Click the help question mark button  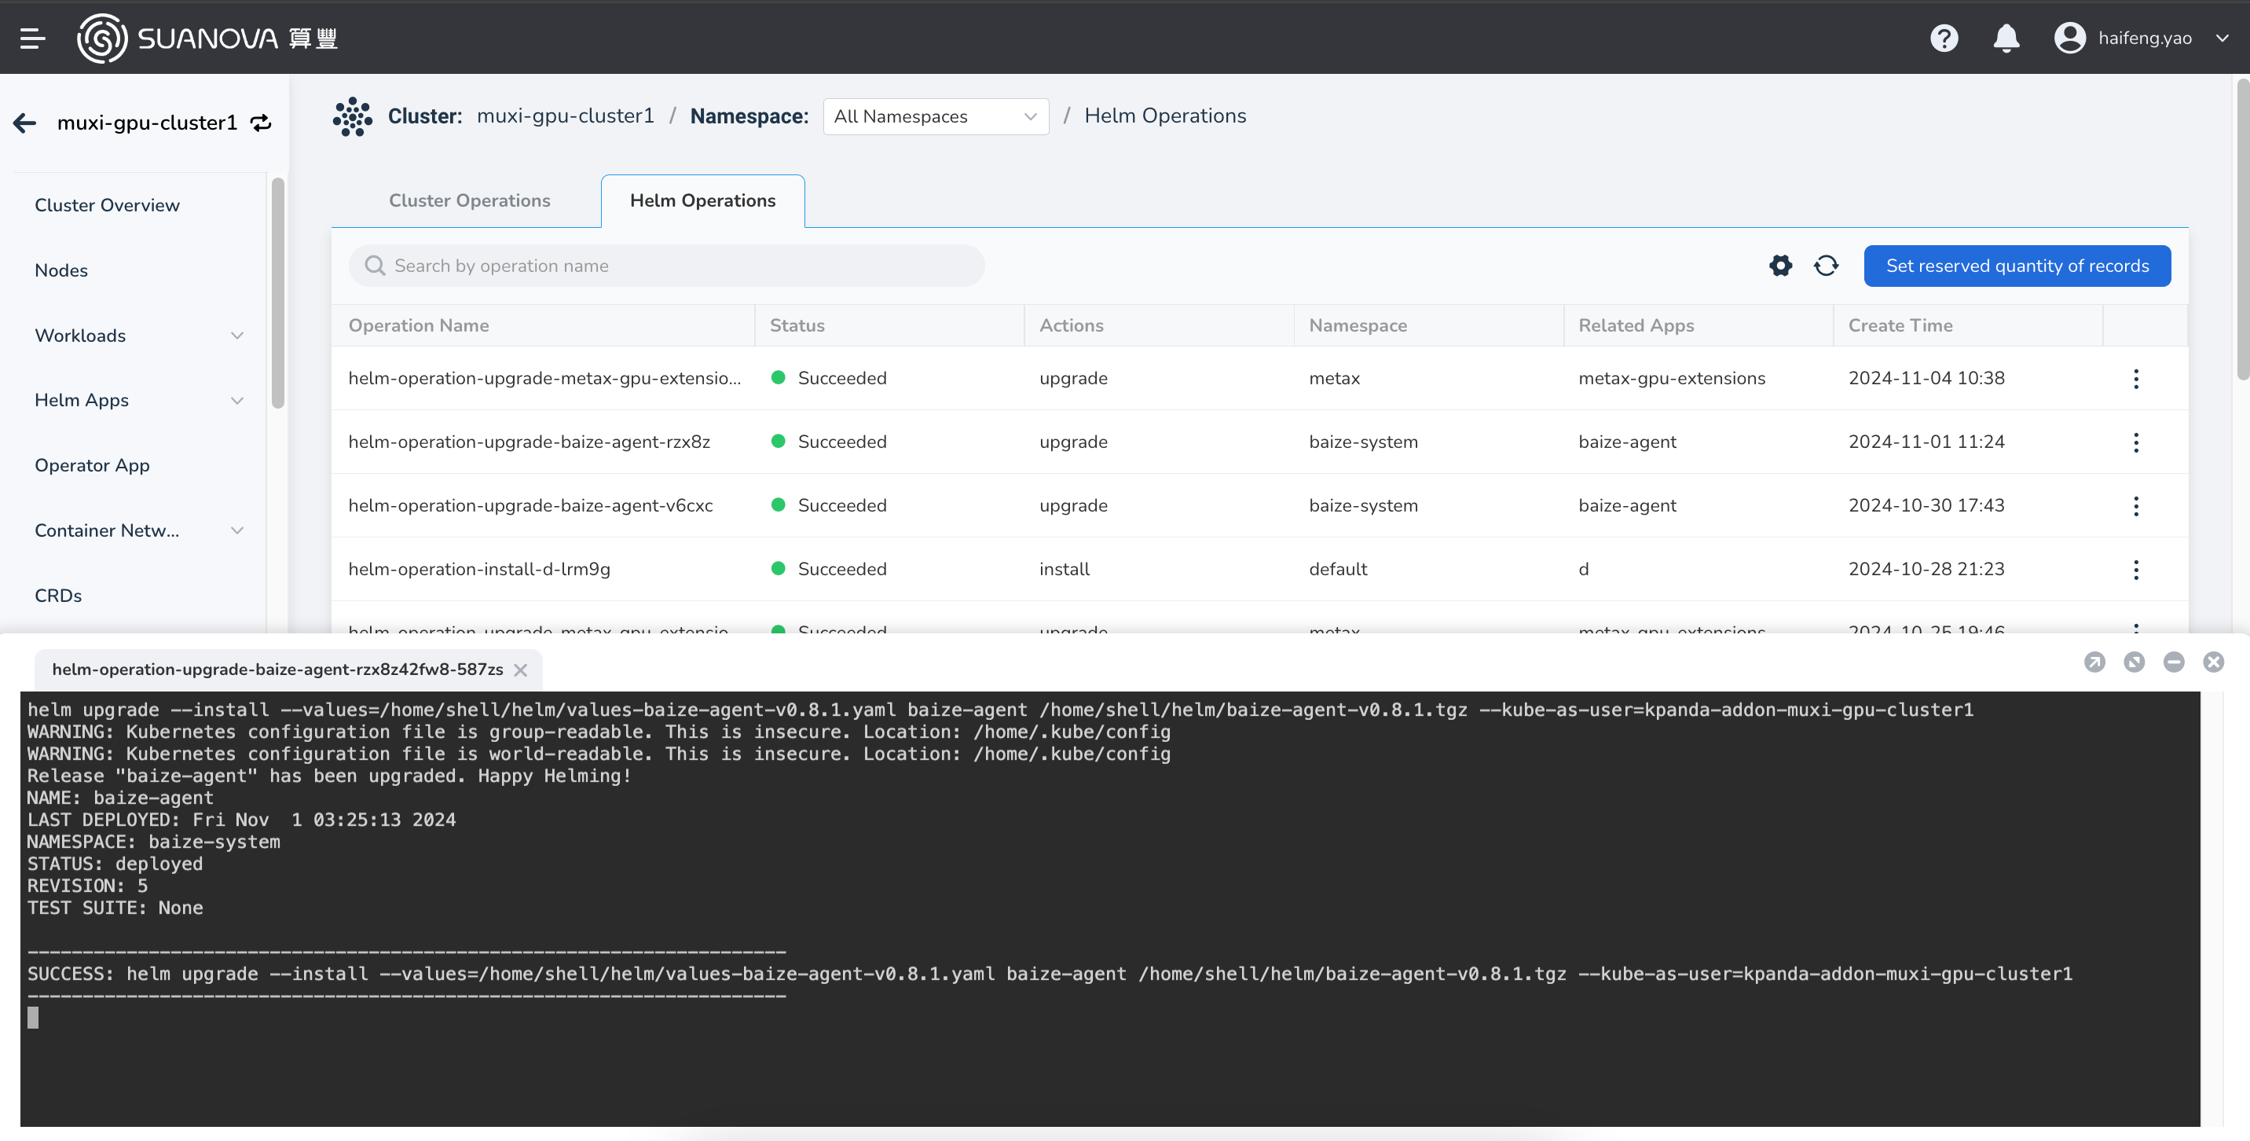pos(1943,36)
